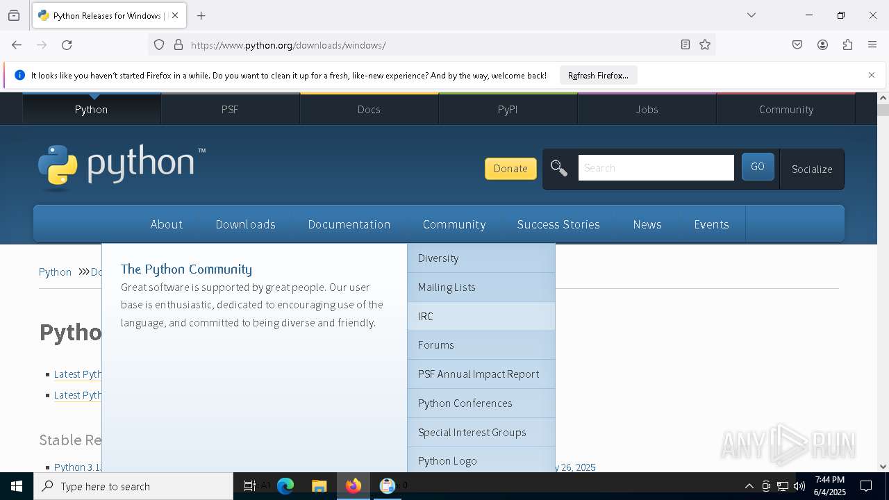Click the taskbar clock 7:44 PM

[x=829, y=480]
